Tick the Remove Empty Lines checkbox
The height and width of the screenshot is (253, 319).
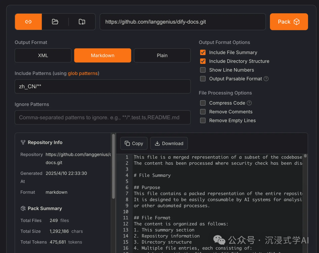pyautogui.click(x=203, y=120)
